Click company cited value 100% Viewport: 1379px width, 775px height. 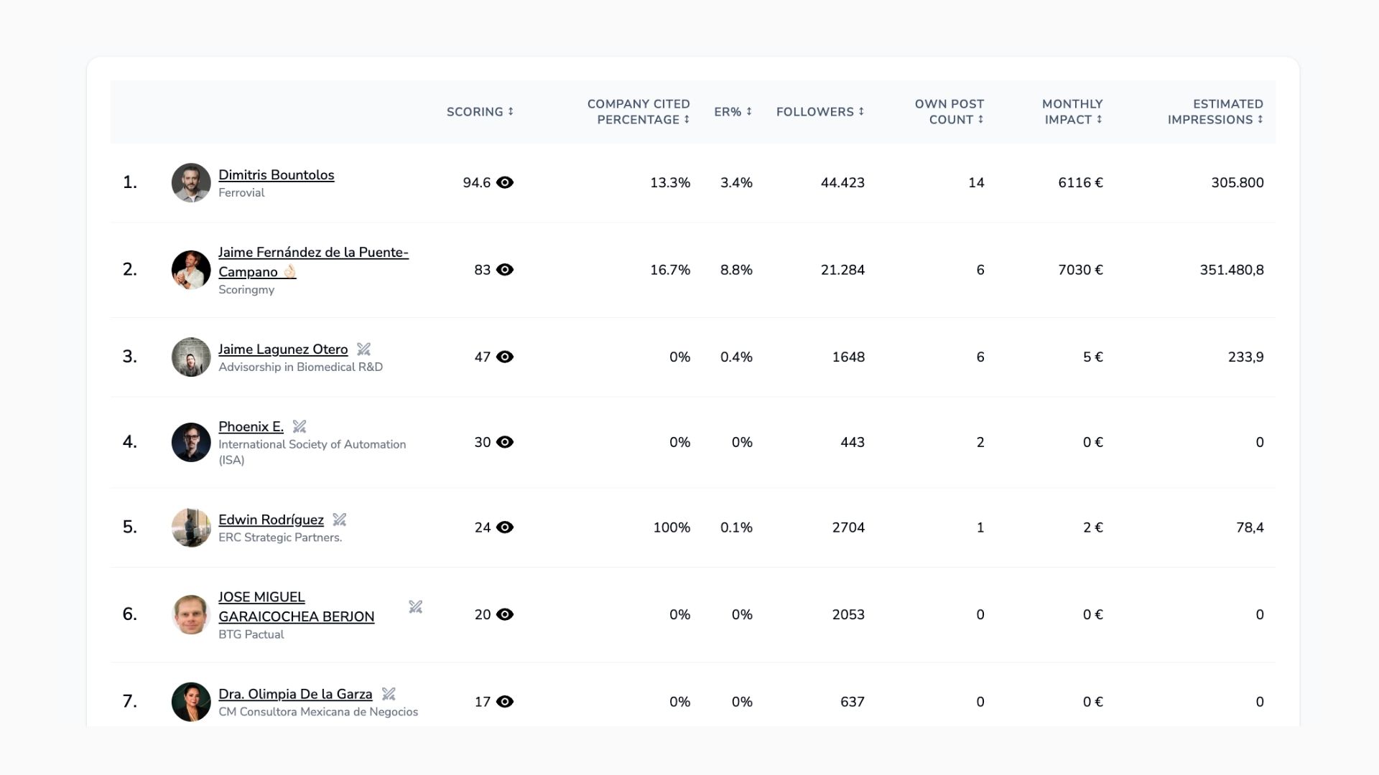coord(672,527)
